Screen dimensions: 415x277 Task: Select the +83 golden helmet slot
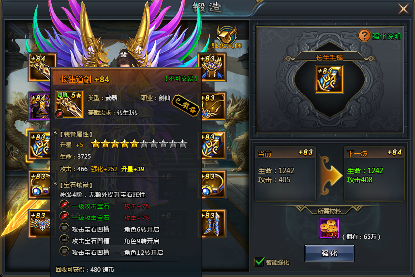point(212,67)
